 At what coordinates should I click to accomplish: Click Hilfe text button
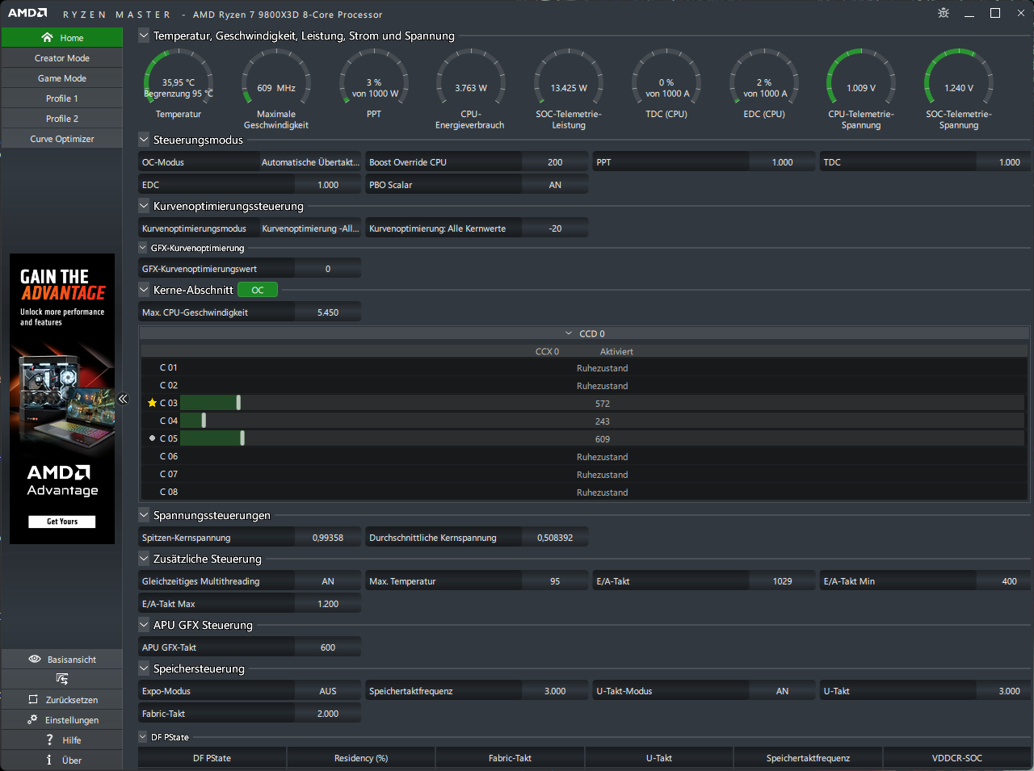coord(72,740)
